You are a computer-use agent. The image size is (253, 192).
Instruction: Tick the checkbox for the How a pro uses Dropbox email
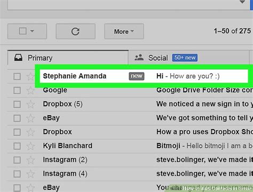(x=17, y=132)
